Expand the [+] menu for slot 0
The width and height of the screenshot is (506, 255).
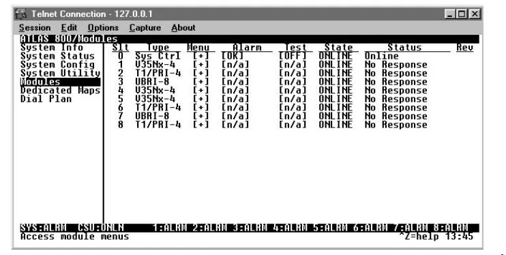[x=200, y=56]
